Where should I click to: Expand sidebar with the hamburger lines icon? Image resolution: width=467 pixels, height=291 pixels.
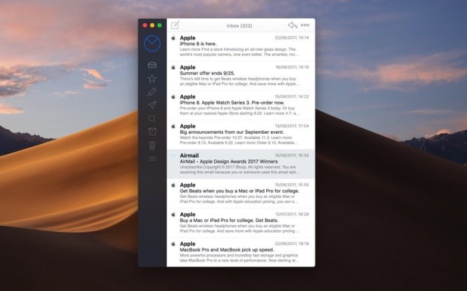click(152, 159)
